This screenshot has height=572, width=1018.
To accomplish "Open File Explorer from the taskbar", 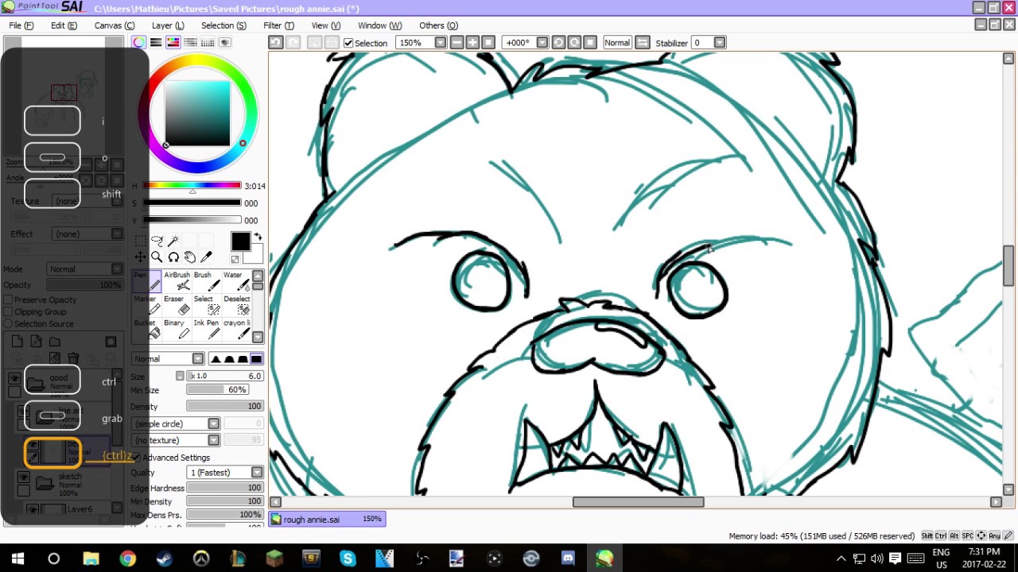I will pos(91,558).
